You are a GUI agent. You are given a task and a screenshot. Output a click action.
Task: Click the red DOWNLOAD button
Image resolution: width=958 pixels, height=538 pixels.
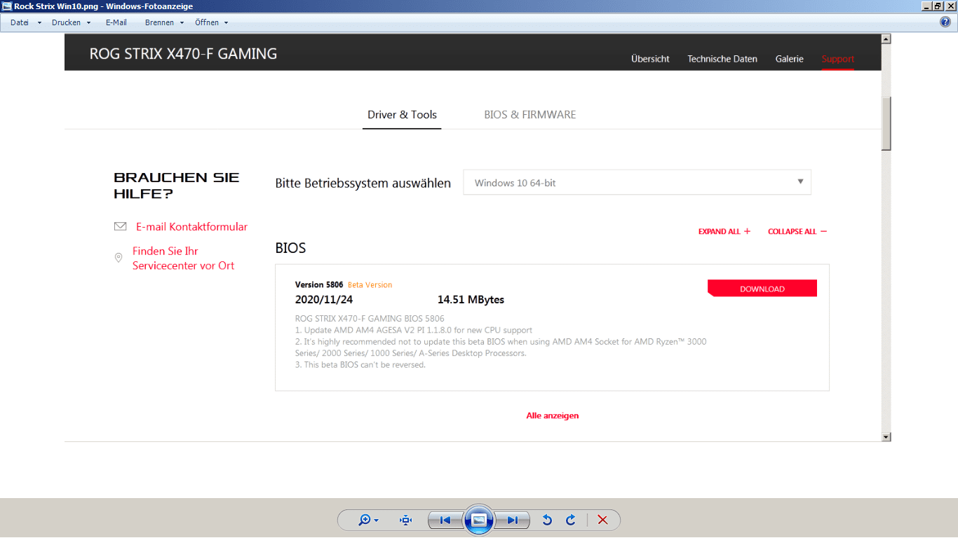click(x=762, y=289)
